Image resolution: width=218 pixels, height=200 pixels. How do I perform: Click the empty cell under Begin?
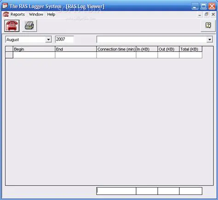(34, 55)
